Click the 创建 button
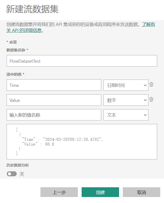 [x=100, y=192]
